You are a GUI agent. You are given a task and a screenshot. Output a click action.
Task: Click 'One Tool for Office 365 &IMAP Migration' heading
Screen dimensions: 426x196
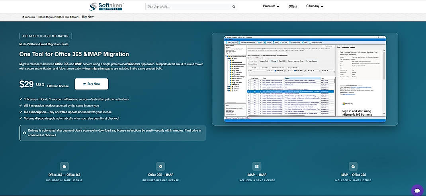pyautogui.click(x=74, y=54)
